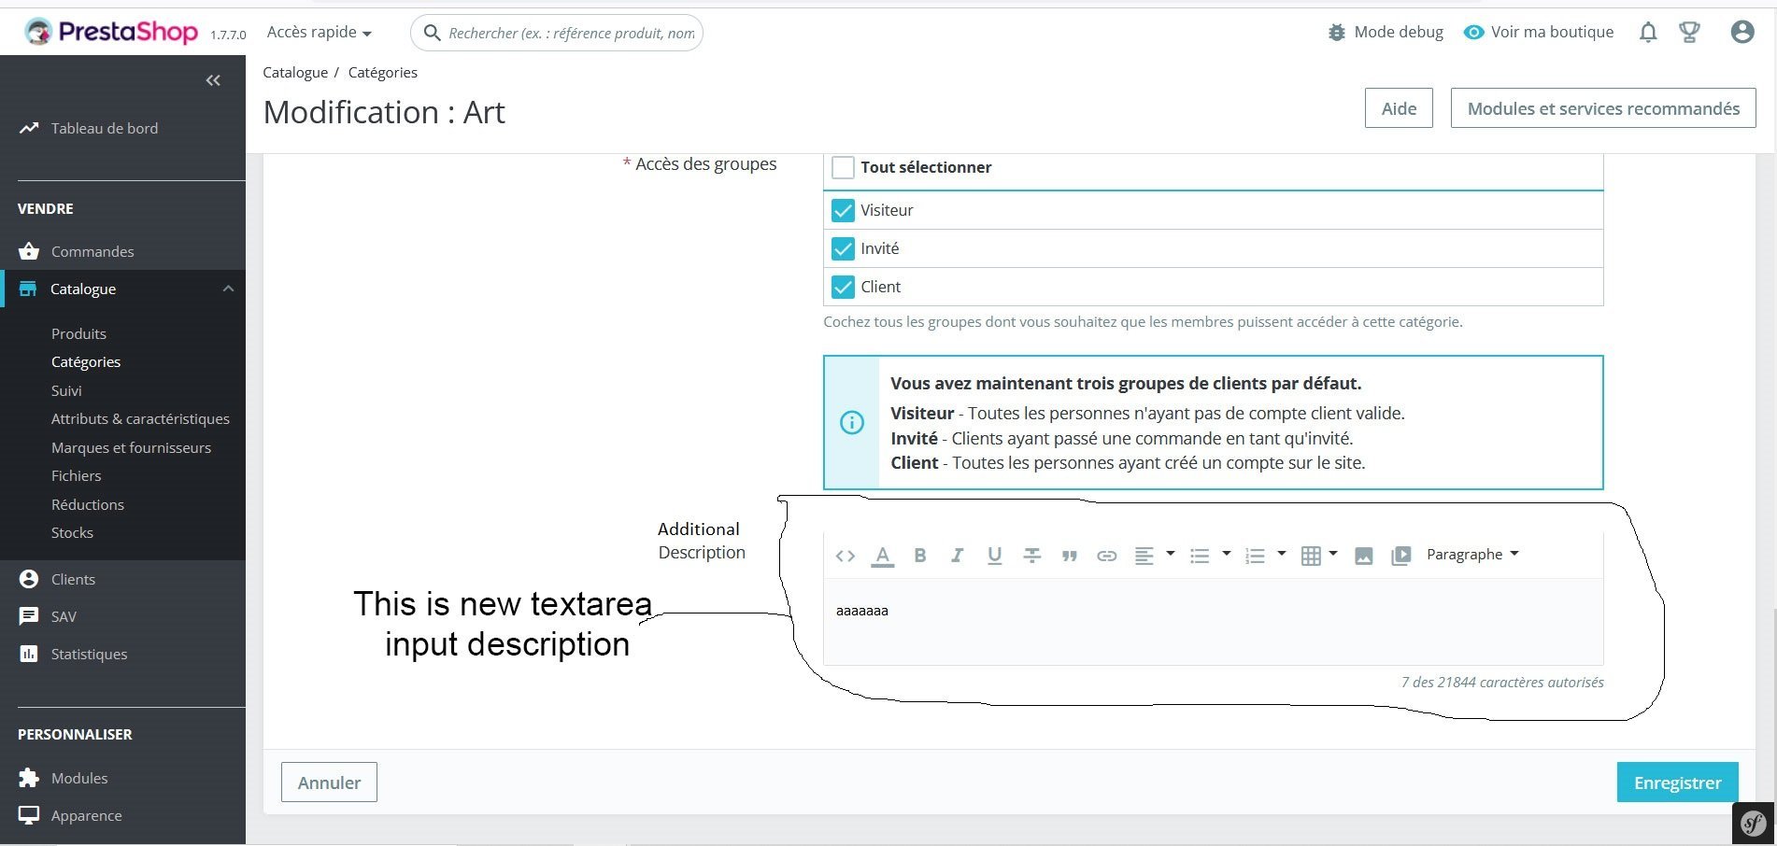The height and width of the screenshot is (846, 1777).
Task: Insert an image in editor
Action: click(x=1364, y=556)
